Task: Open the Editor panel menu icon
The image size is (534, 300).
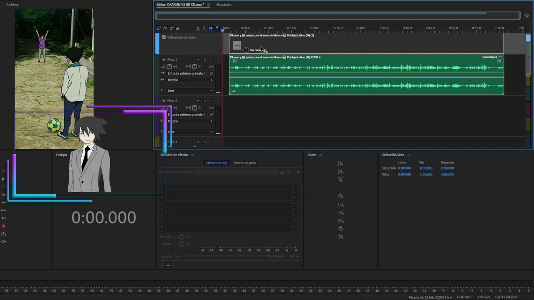Action: [x=209, y=5]
